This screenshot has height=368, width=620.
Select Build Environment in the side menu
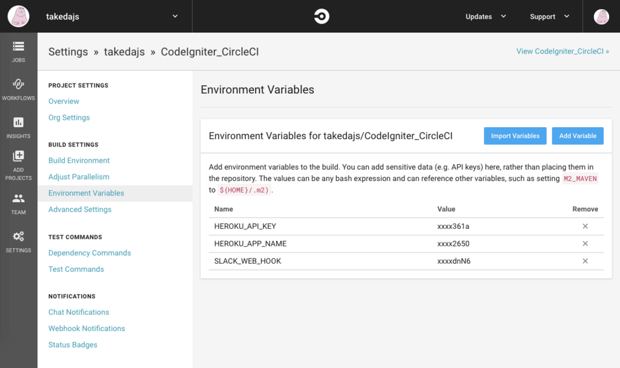pos(79,160)
